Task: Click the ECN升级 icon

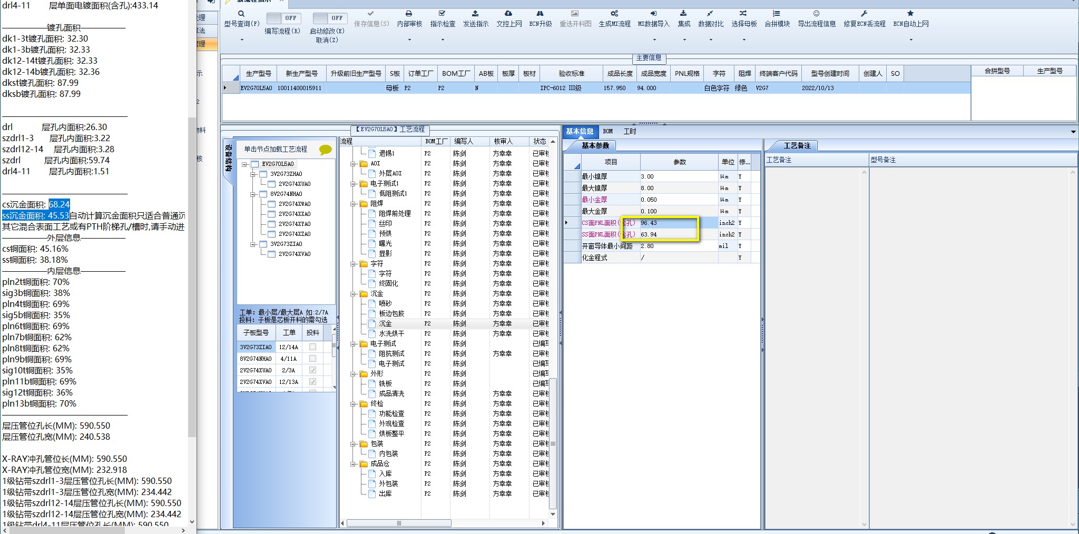Action: click(x=540, y=14)
